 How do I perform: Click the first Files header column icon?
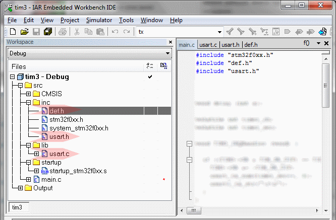(x=150, y=66)
